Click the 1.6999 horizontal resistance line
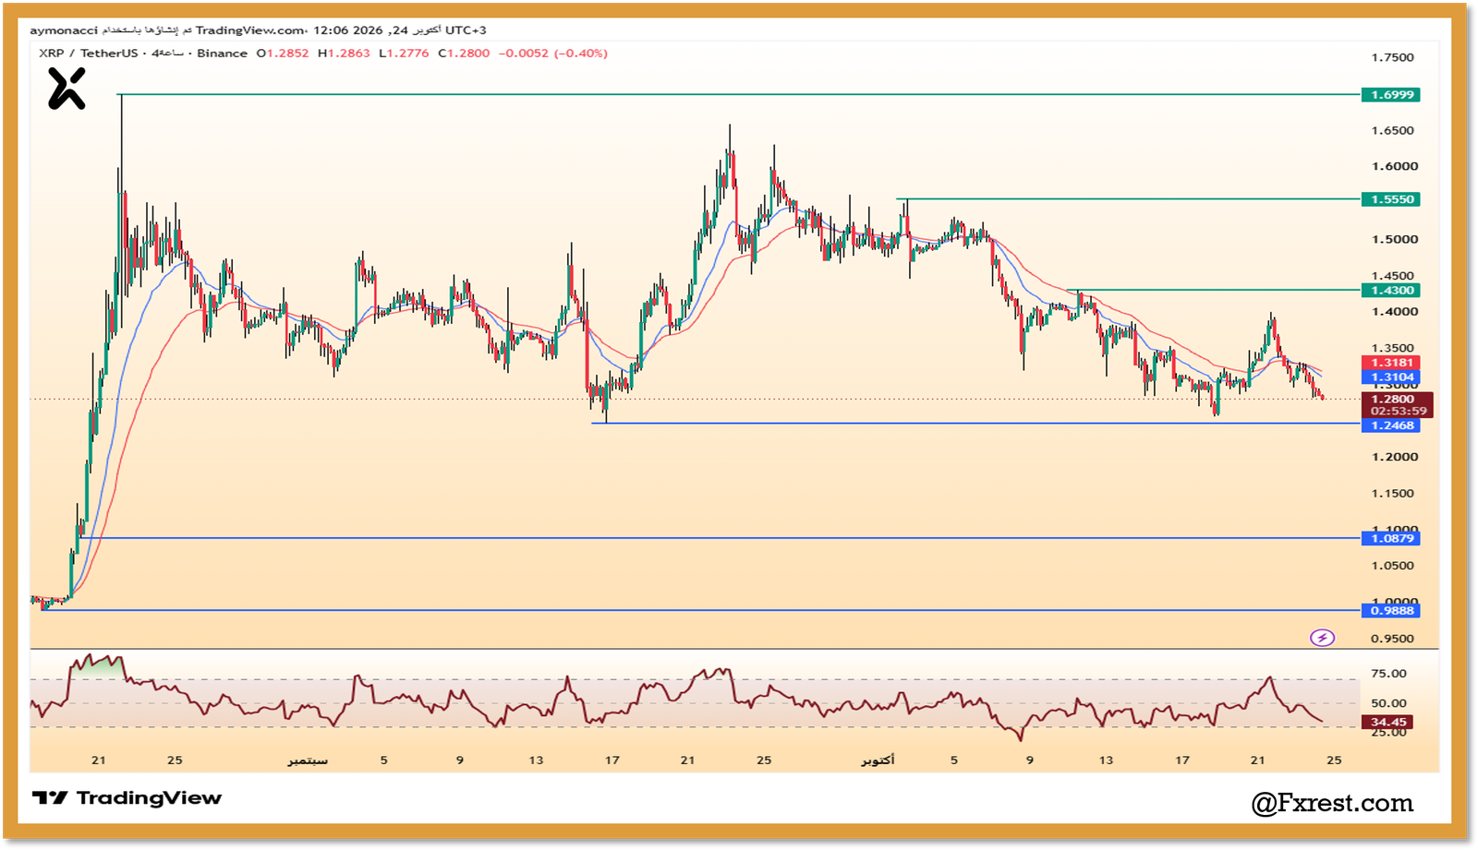Screen dimensions: 1478x850 click(739, 94)
